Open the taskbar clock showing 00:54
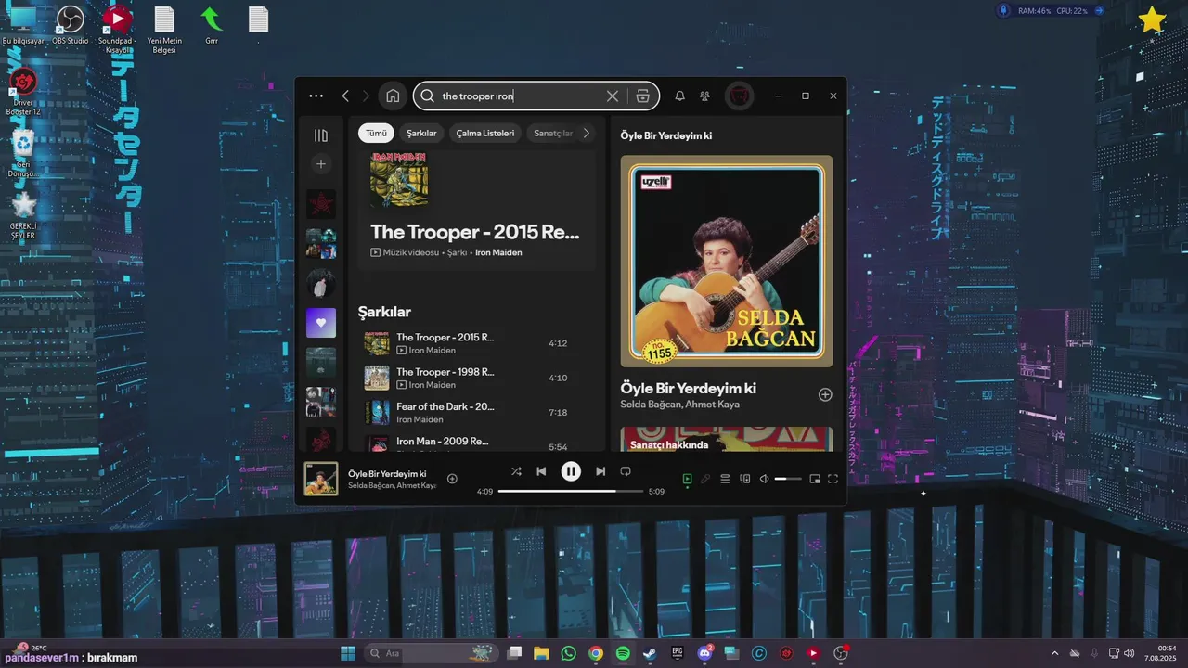Viewport: 1188px width, 668px height. coord(1161,653)
